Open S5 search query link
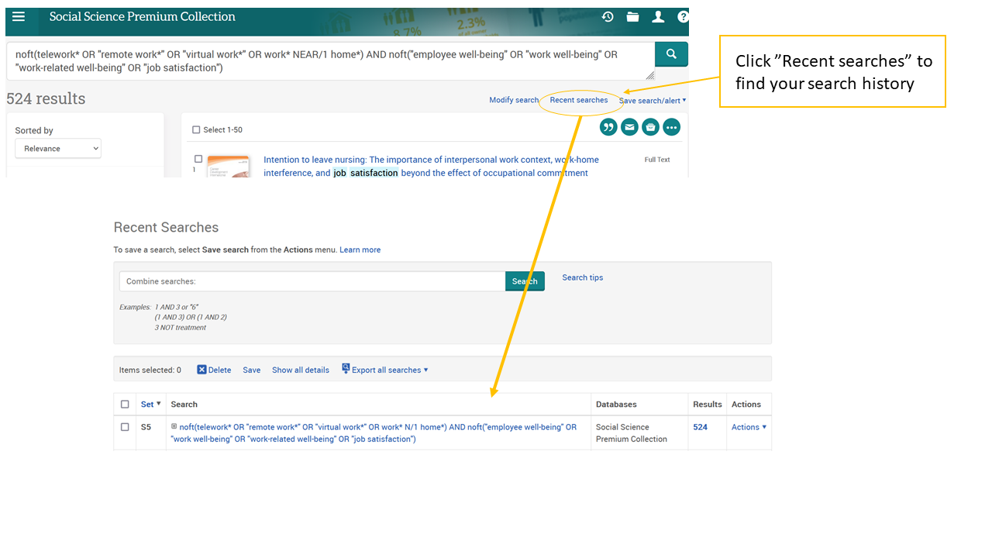 (x=374, y=433)
